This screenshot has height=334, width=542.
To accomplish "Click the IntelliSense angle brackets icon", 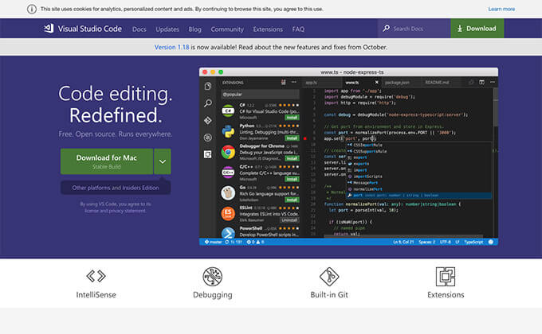I will 96,276.
